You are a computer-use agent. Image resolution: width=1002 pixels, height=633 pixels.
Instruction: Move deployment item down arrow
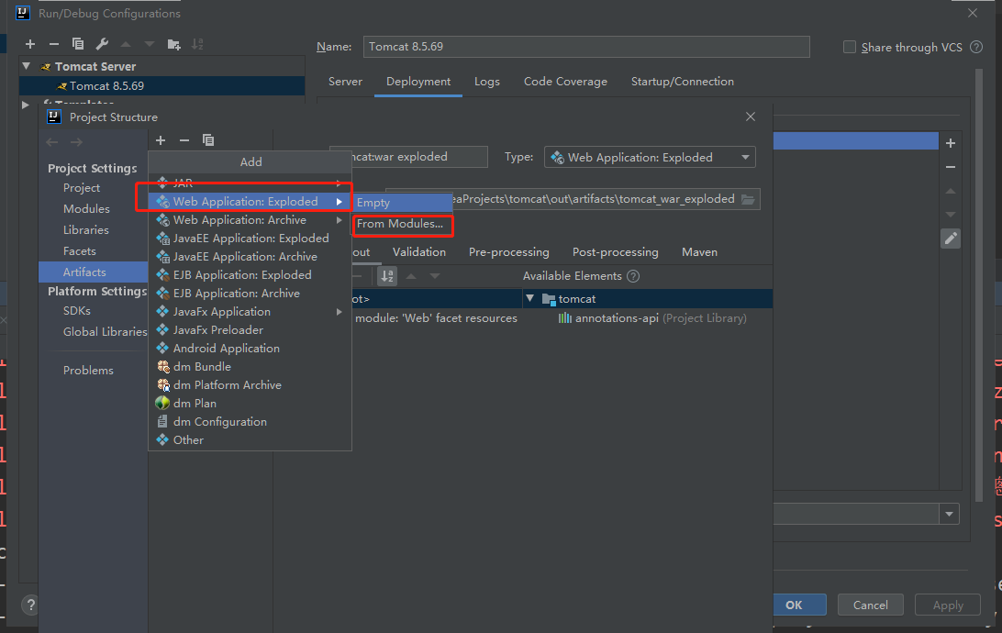pos(951,215)
